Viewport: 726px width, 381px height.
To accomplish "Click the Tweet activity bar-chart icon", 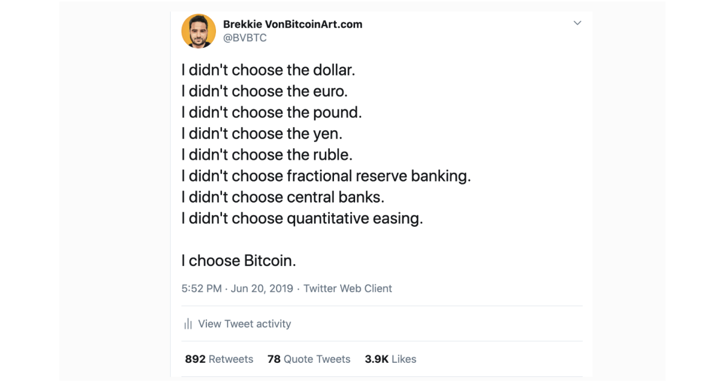I will pyautogui.click(x=188, y=324).
